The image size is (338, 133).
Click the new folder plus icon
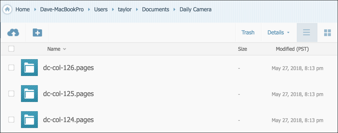click(x=37, y=33)
